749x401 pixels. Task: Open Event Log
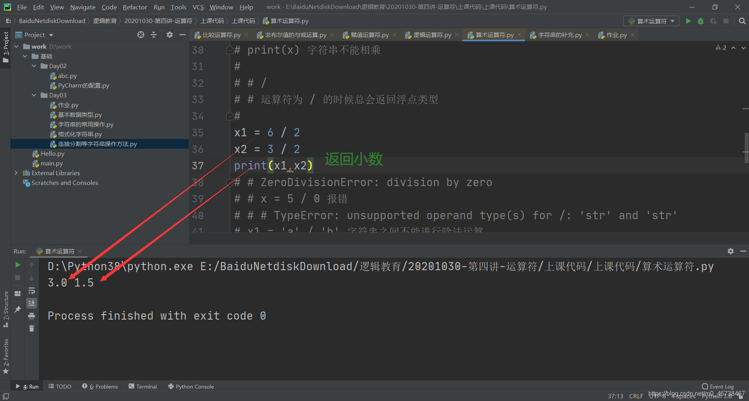tap(718, 386)
